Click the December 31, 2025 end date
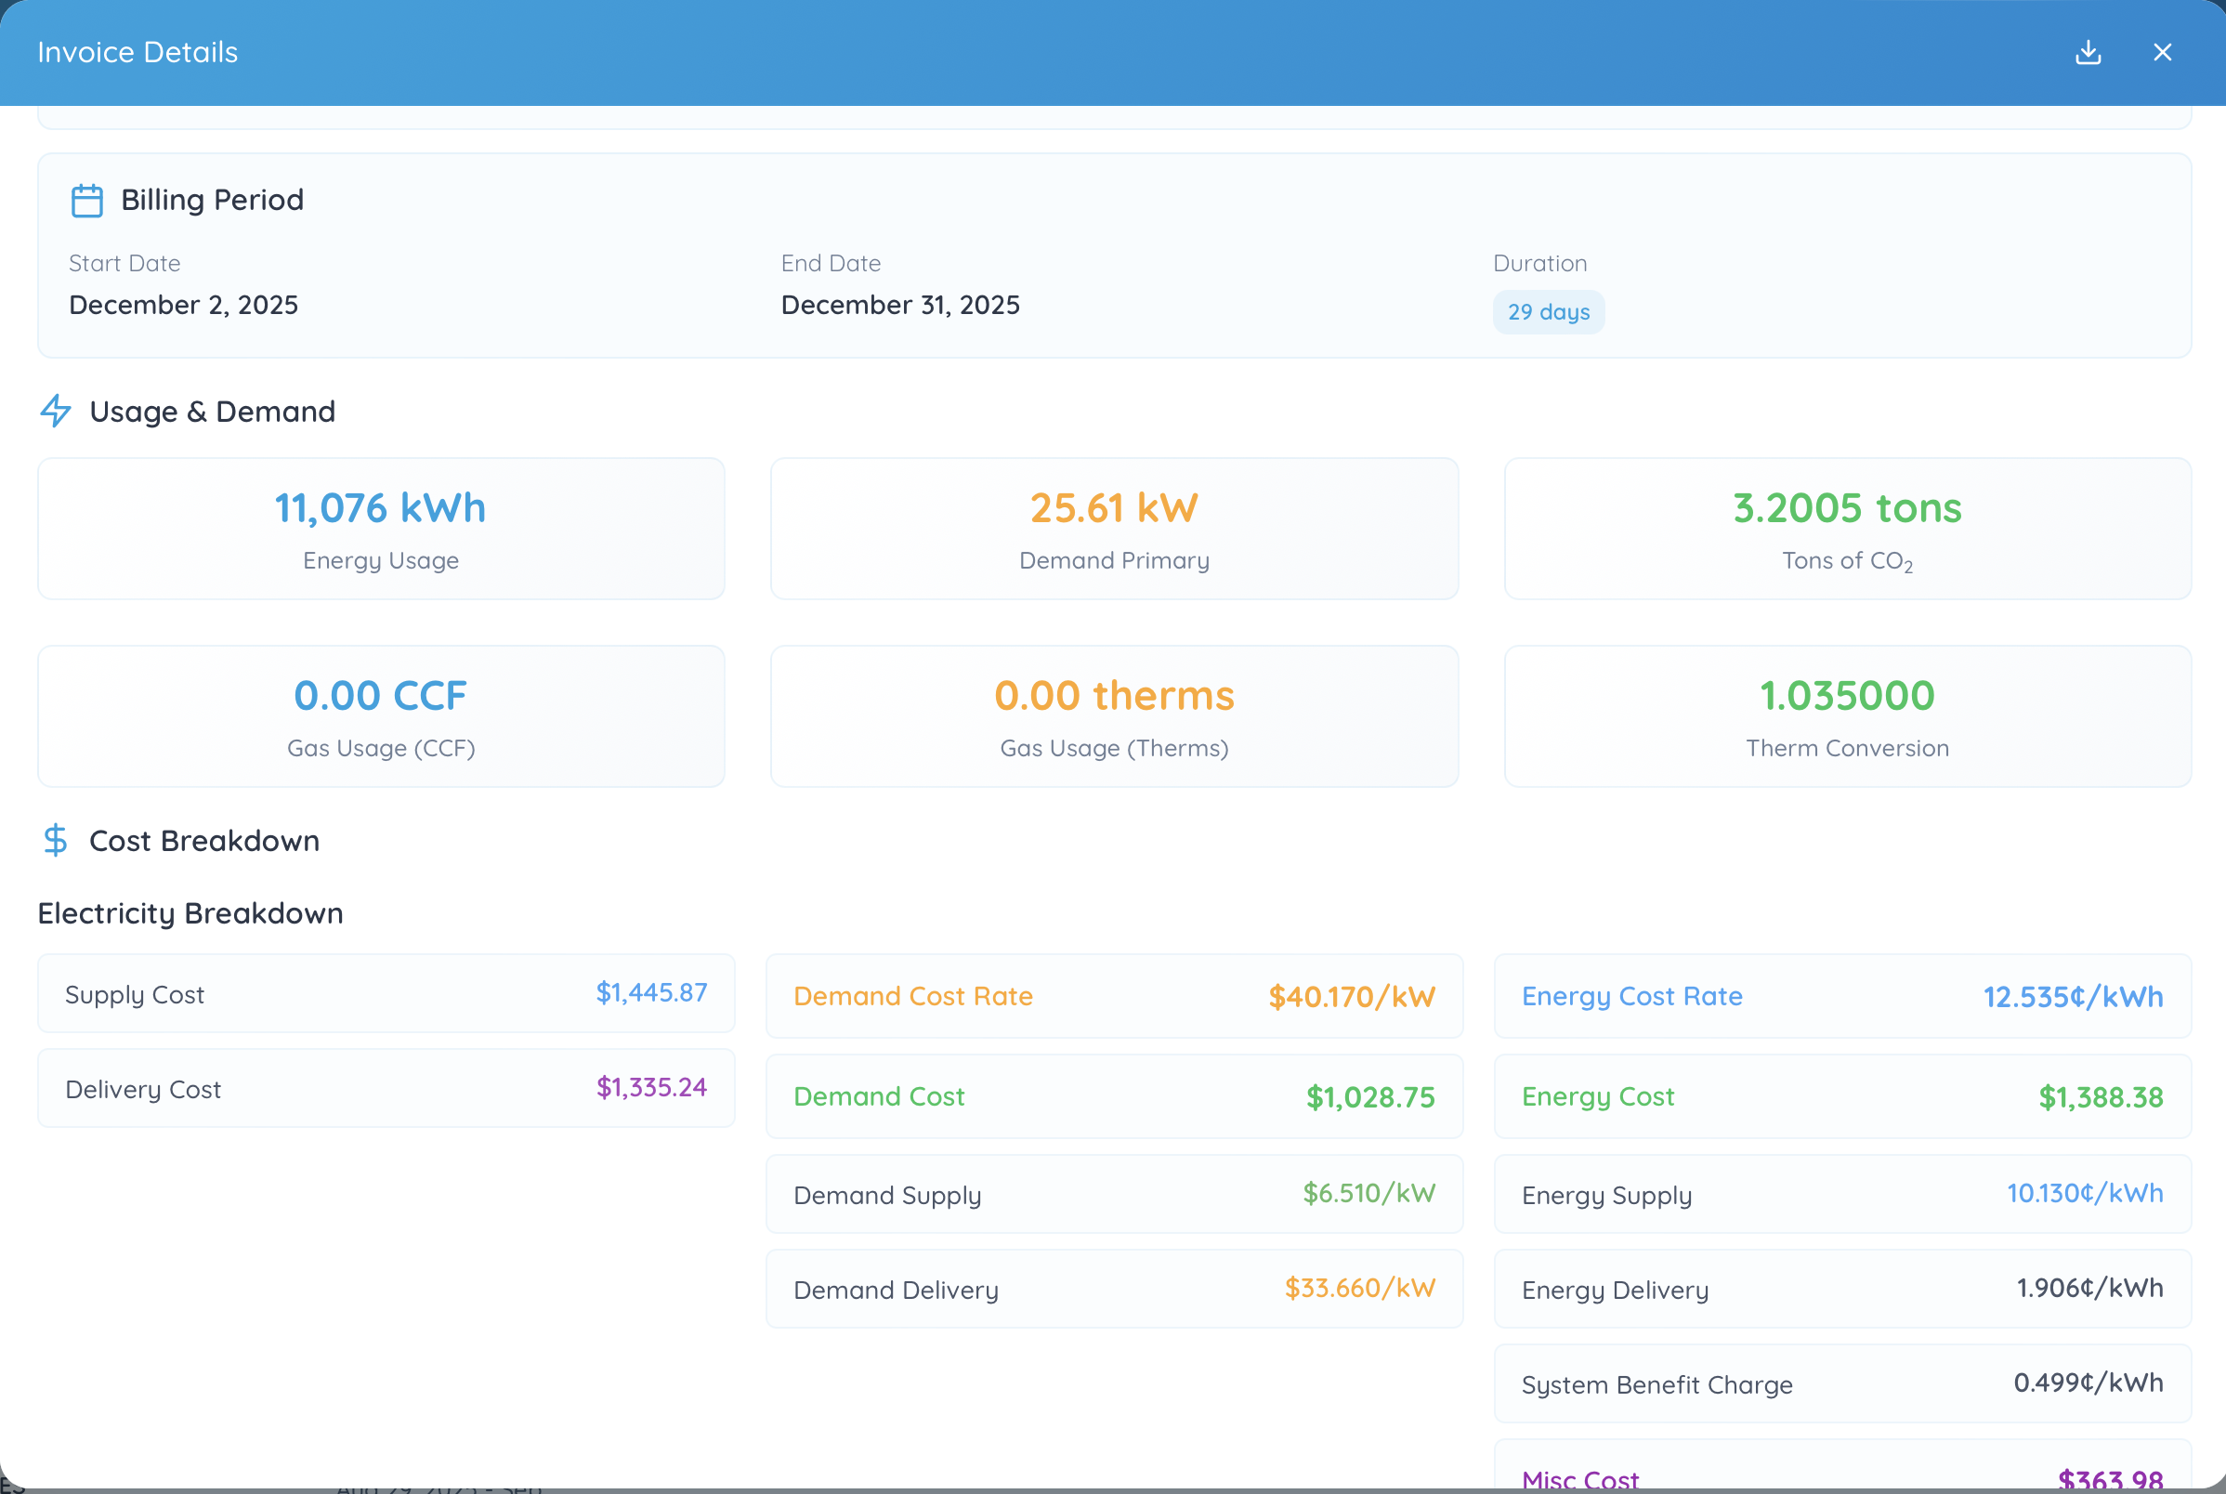Screen dimensions: 2226x1494 (900, 305)
